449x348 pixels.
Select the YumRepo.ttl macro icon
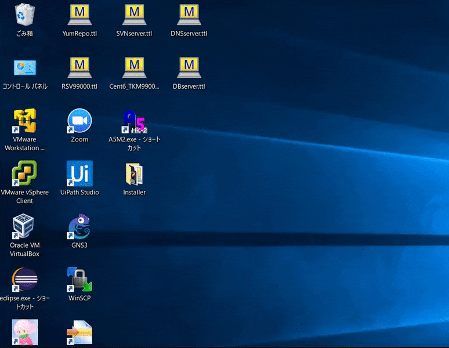click(79, 14)
